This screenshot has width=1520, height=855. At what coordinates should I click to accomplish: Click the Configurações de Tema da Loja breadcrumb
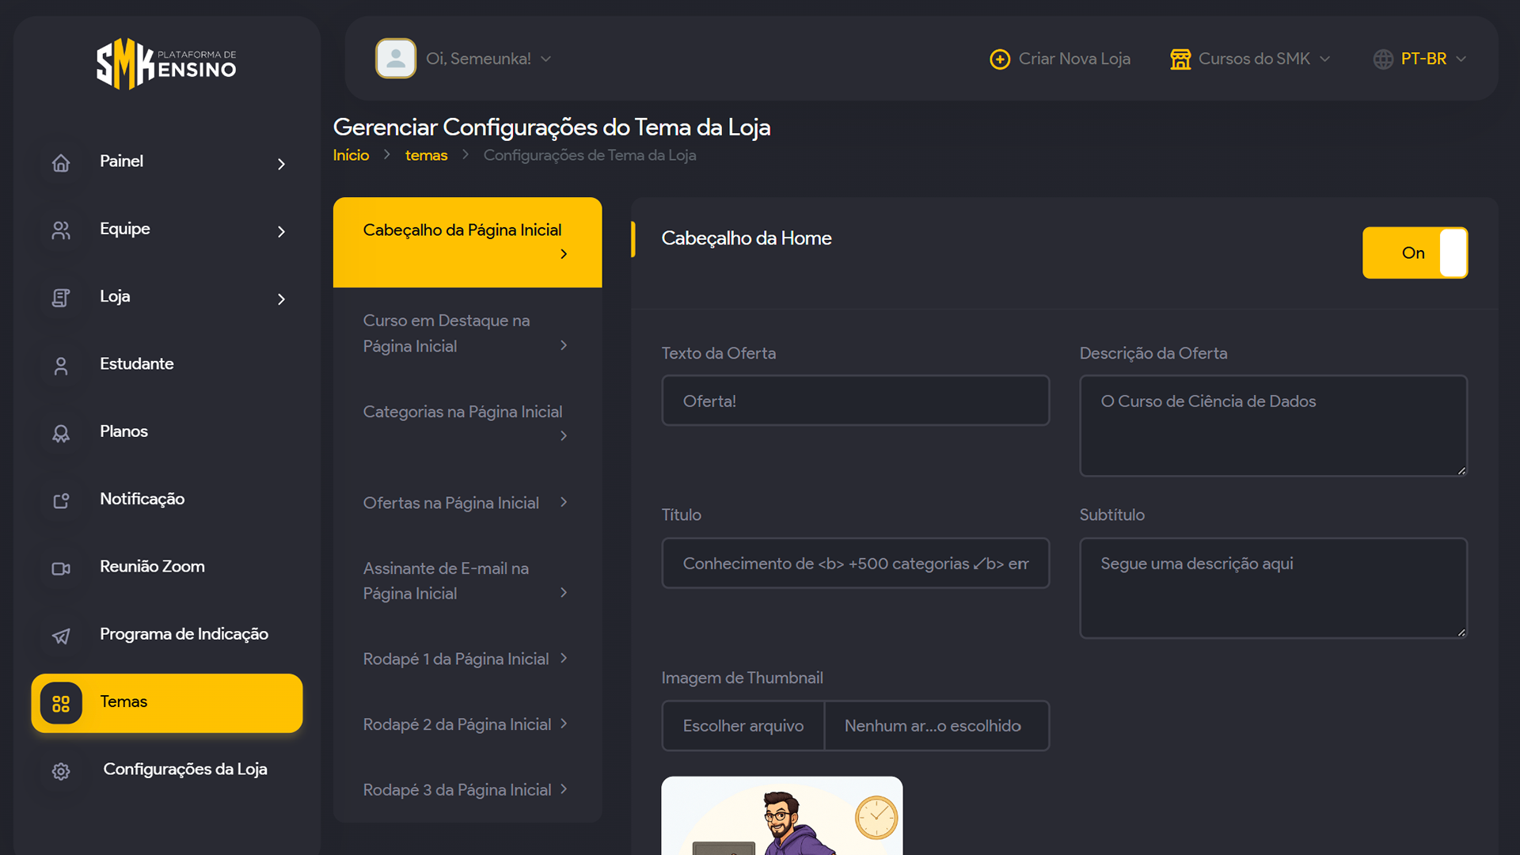[590, 155]
